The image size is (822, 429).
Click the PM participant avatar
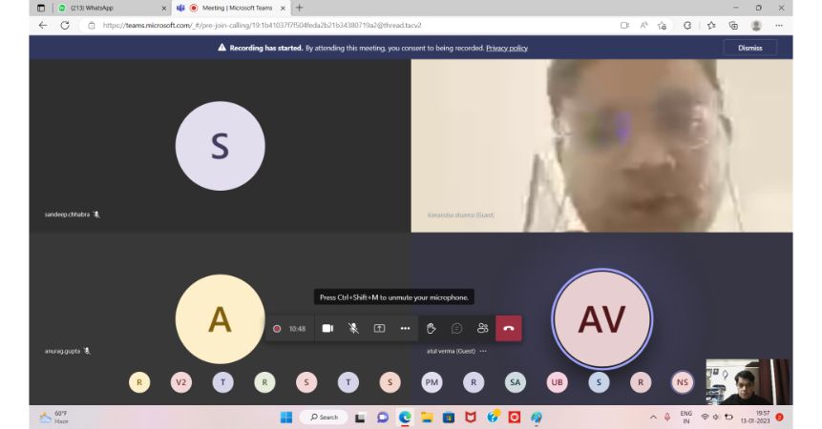click(432, 382)
